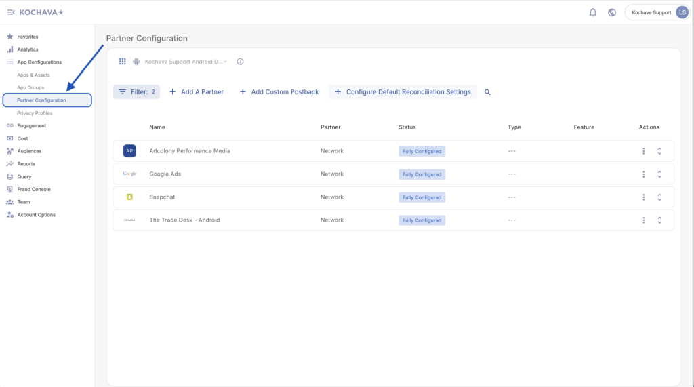Open the three-dot actions menu for Snapchat
Viewport: 694px width, 387px height.
tap(643, 197)
